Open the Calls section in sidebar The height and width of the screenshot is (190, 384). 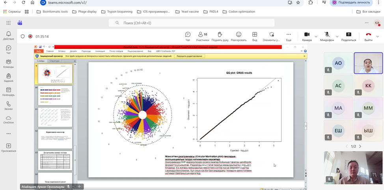coord(8,106)
